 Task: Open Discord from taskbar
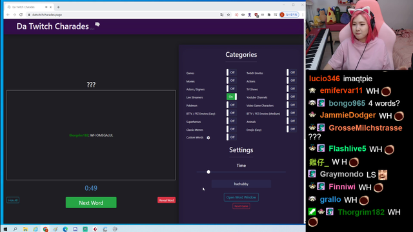coord(75,229)
